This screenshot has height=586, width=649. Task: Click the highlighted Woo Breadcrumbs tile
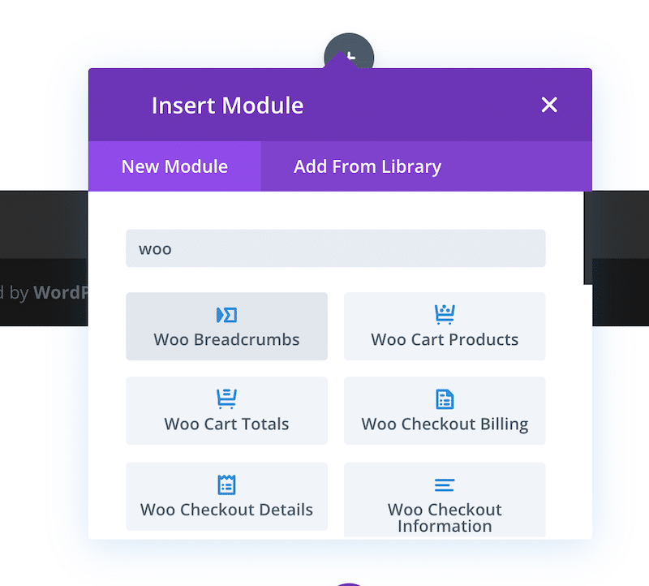pos(227,326)
